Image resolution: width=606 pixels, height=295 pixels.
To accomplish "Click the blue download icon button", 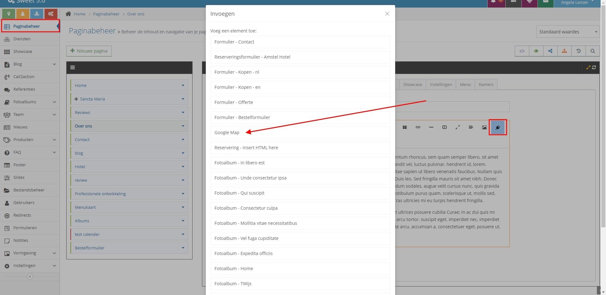I will point(37,14).
